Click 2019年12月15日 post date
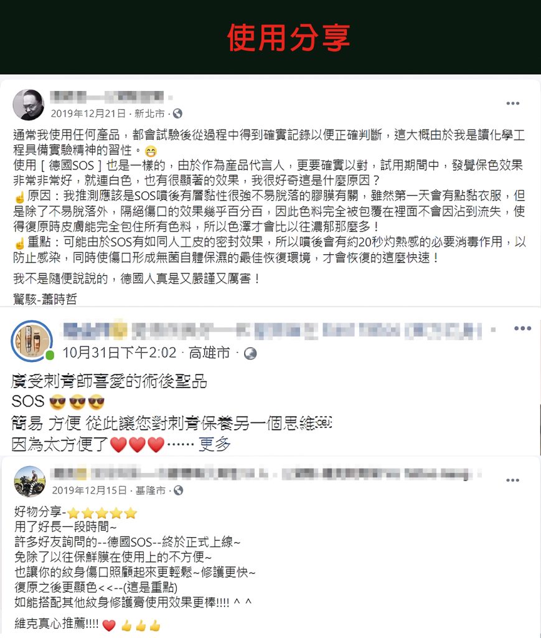 [90, 490]
